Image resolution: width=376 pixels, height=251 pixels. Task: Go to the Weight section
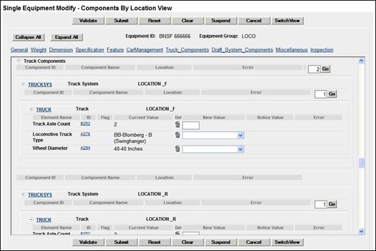pyautogui.click(x=38, y=50)
